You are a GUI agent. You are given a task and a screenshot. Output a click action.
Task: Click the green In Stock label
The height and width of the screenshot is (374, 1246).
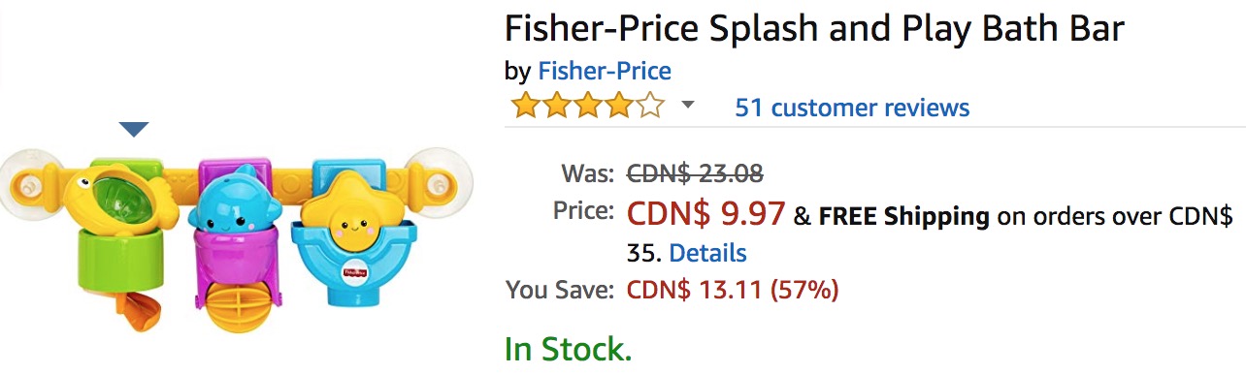(x=568, y=348)
